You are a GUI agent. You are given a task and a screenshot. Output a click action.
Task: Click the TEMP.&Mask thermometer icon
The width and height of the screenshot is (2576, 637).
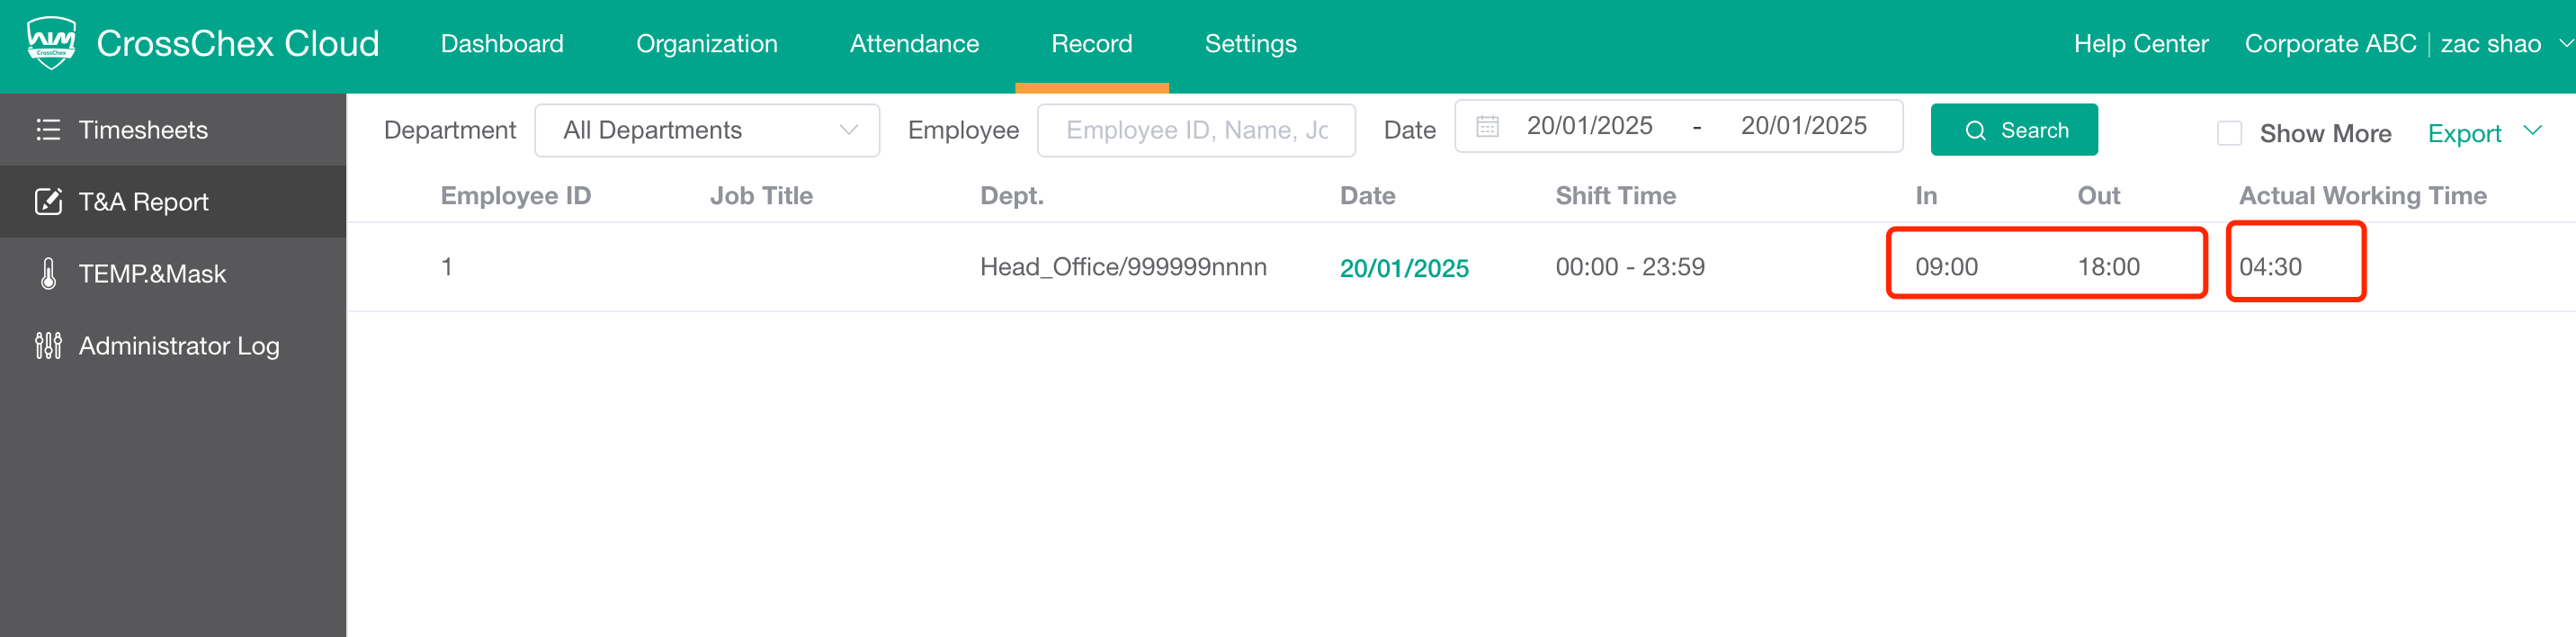[x=48, y=274]
